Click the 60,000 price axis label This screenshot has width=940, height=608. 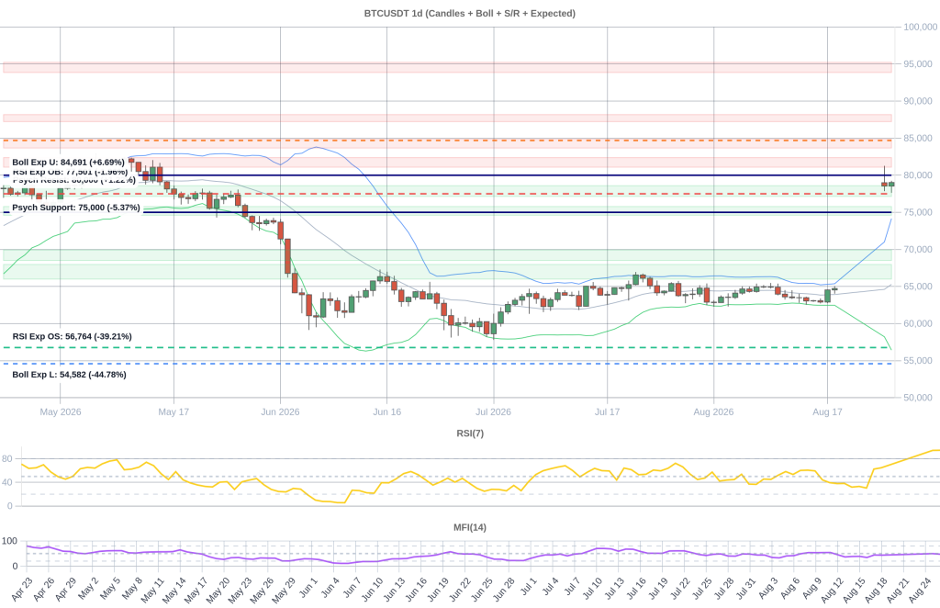(918, 324)
